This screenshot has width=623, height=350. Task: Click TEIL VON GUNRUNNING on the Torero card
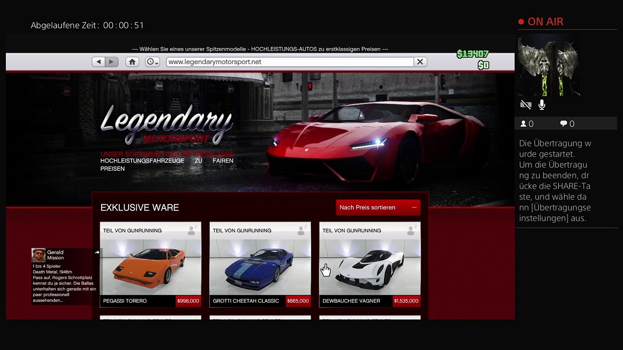pyautogui.click(x=132, y=230)
